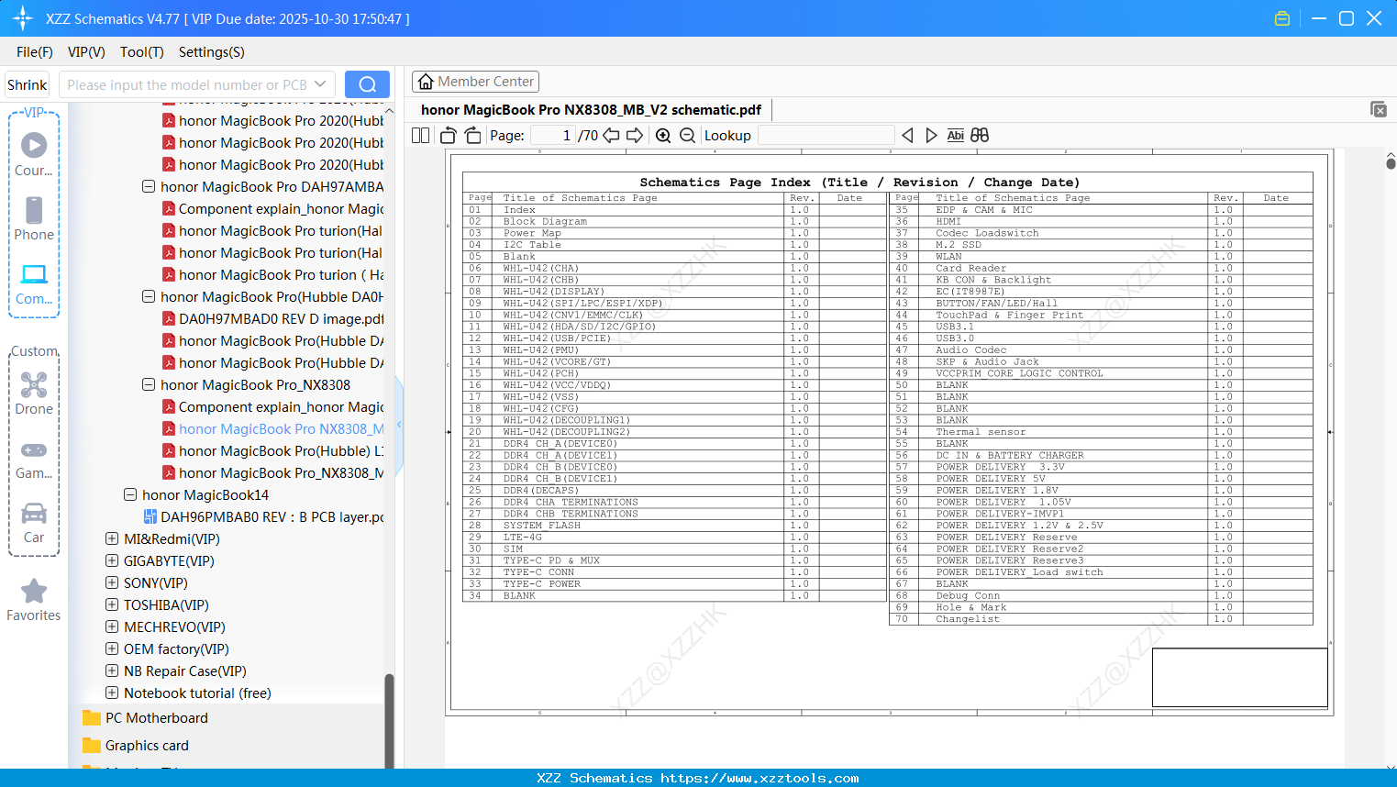Expand the Notebook tutorial (free) node
The image size is (1397, 787).
coord(112,693)
